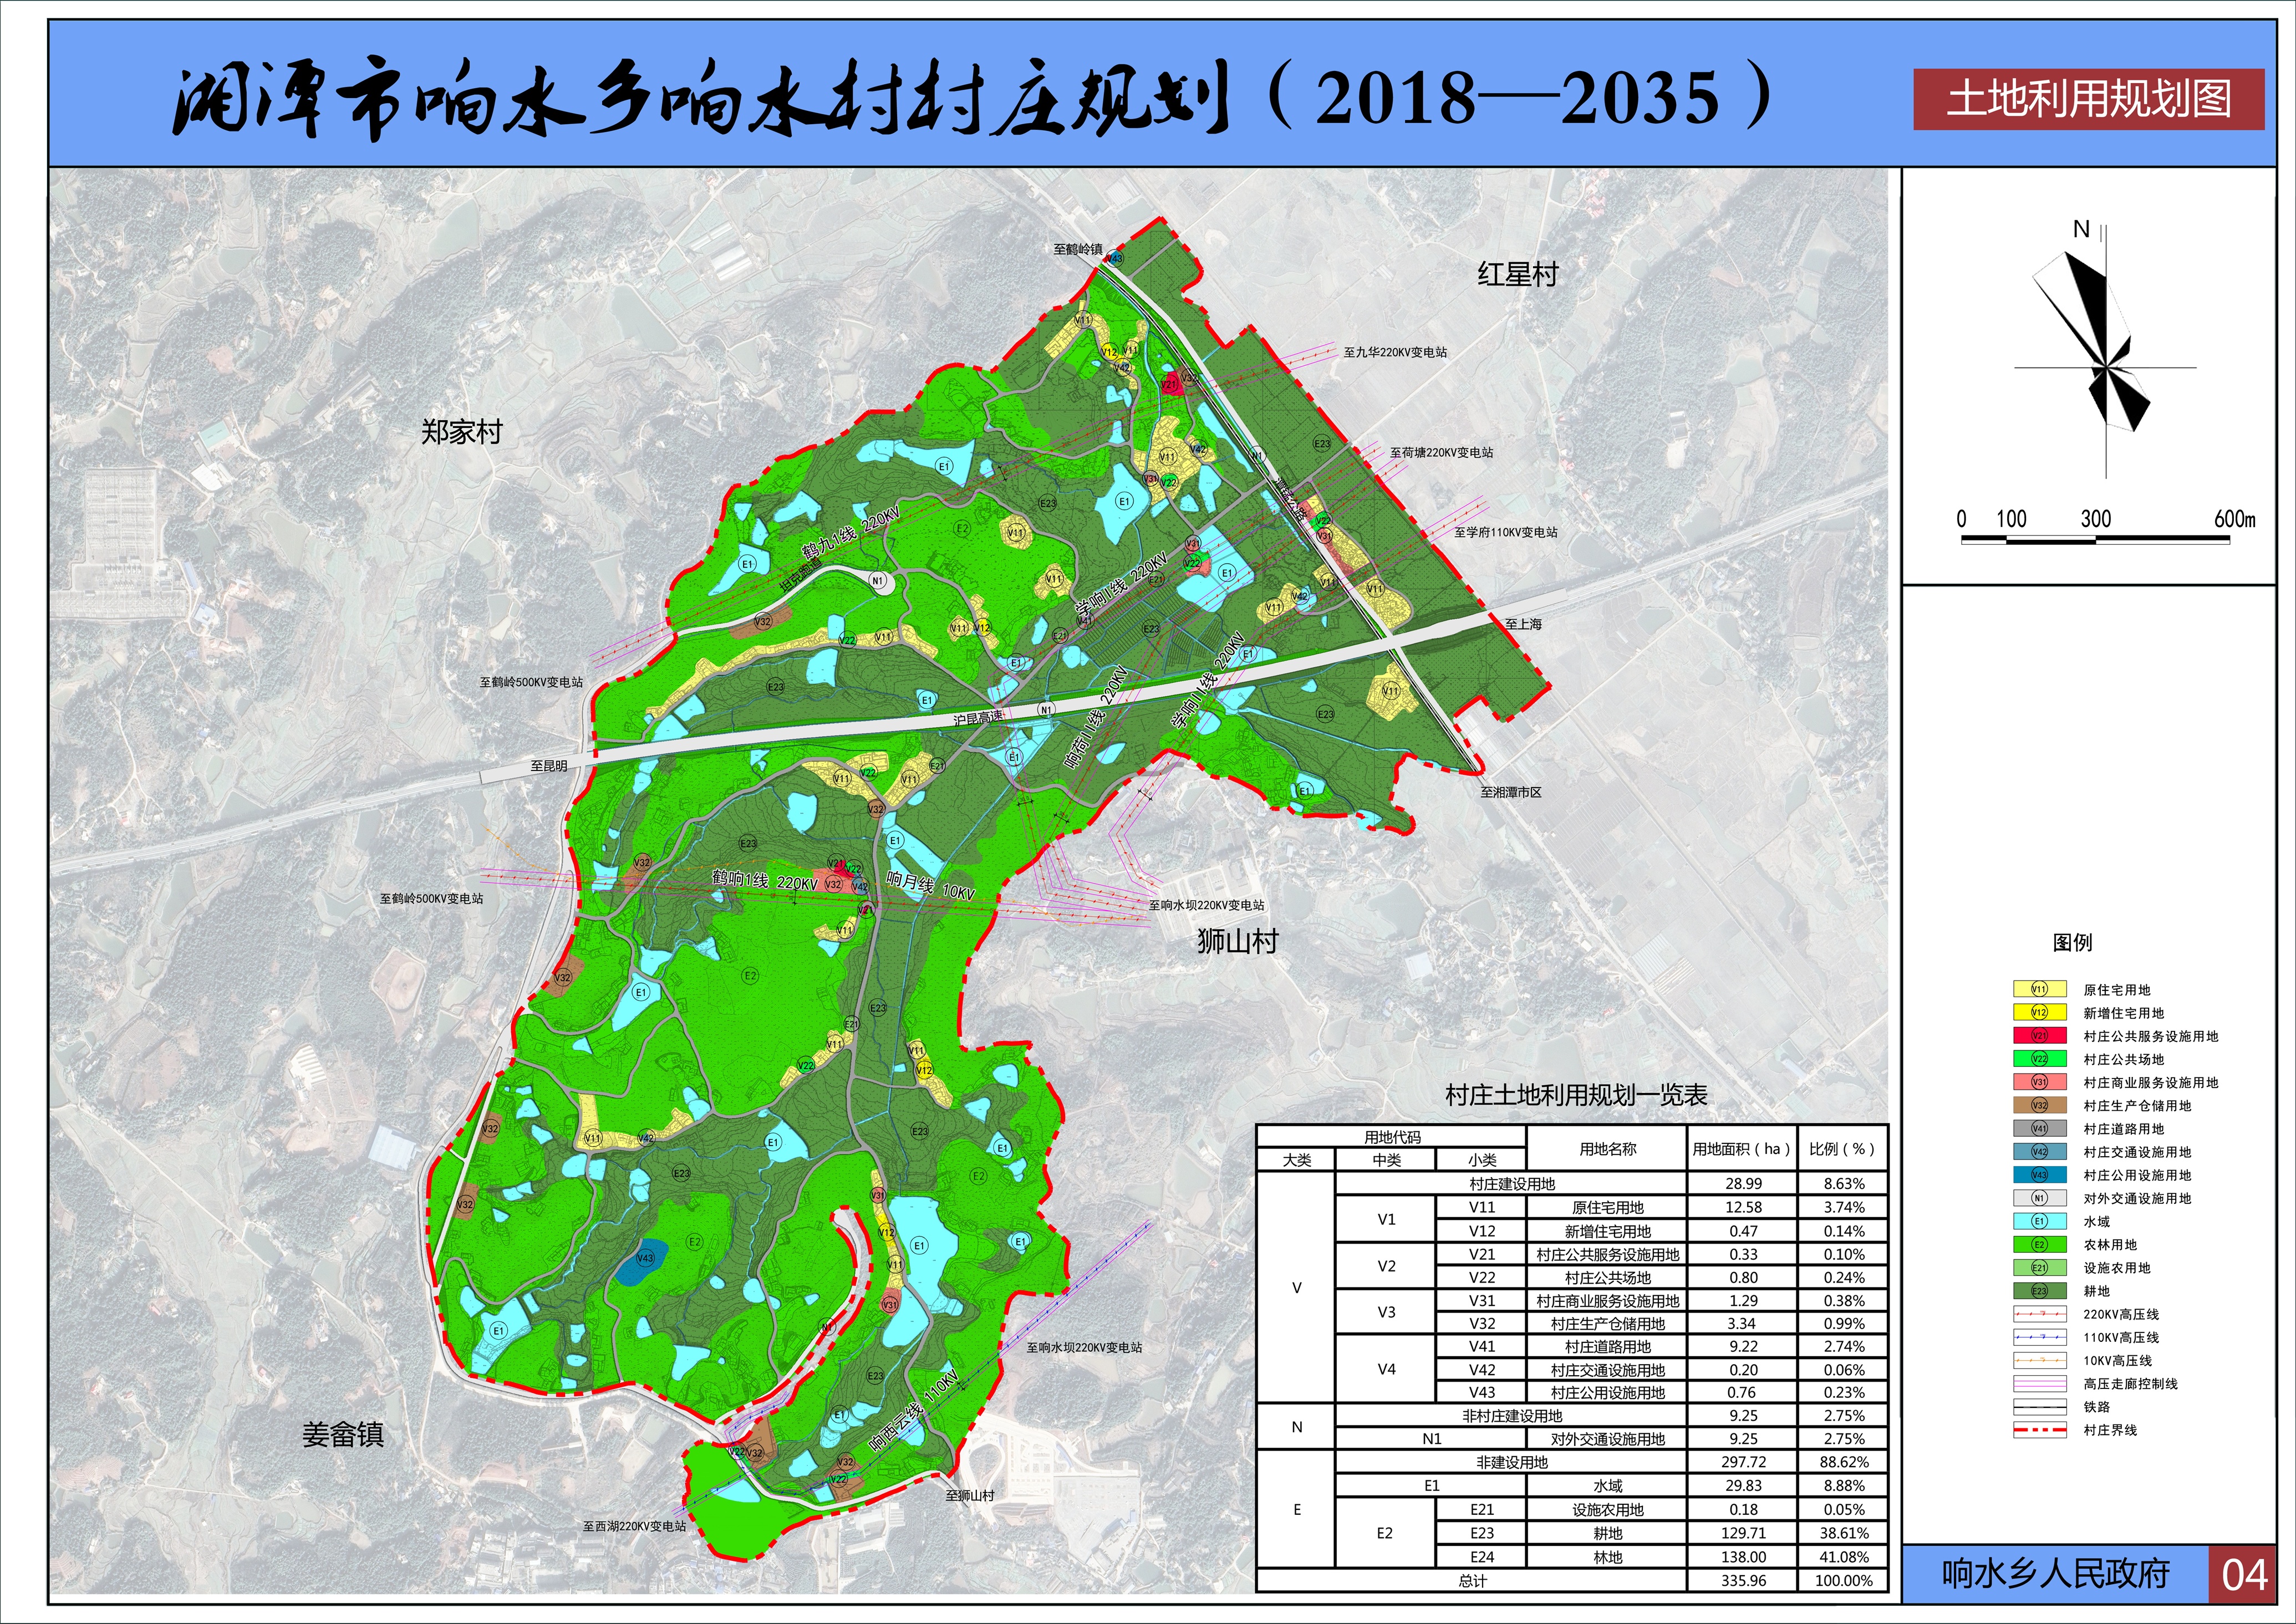Click the 至学府110KV变电站 label
The image size is (2296, 1624).
tap(1506, 532)
